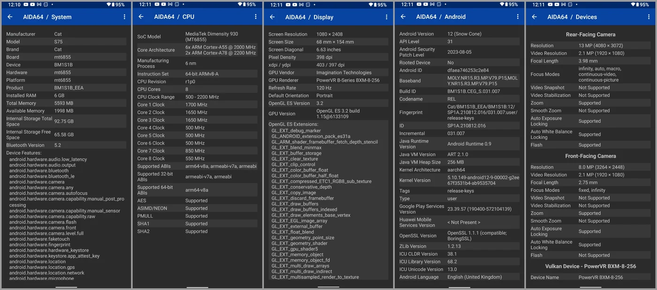Image resolution: width=657 pixels, height=290 pixels.
Task: Select Core 7 Clock 850 MHz row
Action: click(x=197, y=151)
